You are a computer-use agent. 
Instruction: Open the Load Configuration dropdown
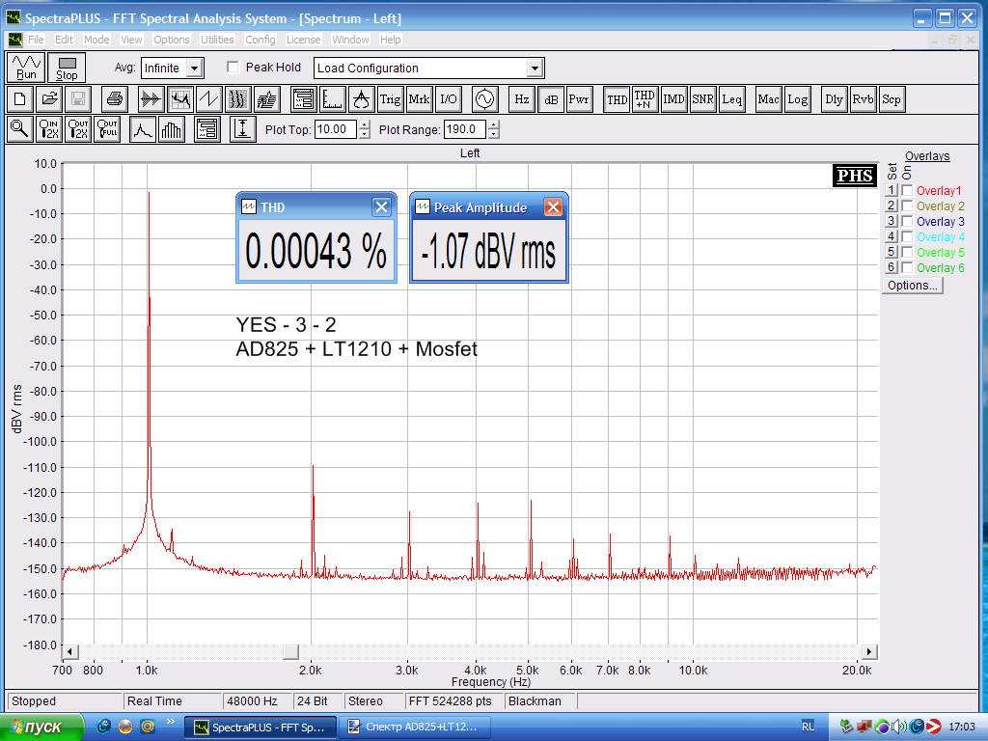[x=535, y=69]
